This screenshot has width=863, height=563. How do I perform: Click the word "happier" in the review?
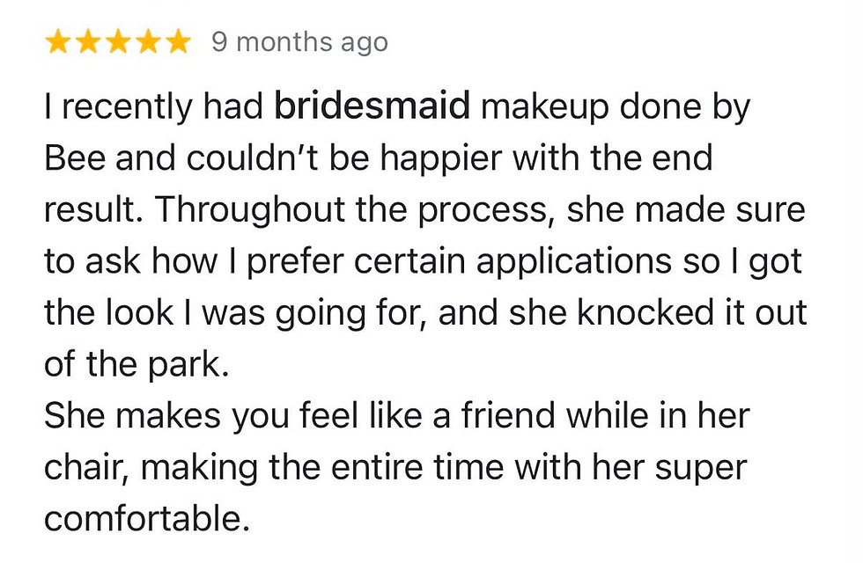click(441, 159)
